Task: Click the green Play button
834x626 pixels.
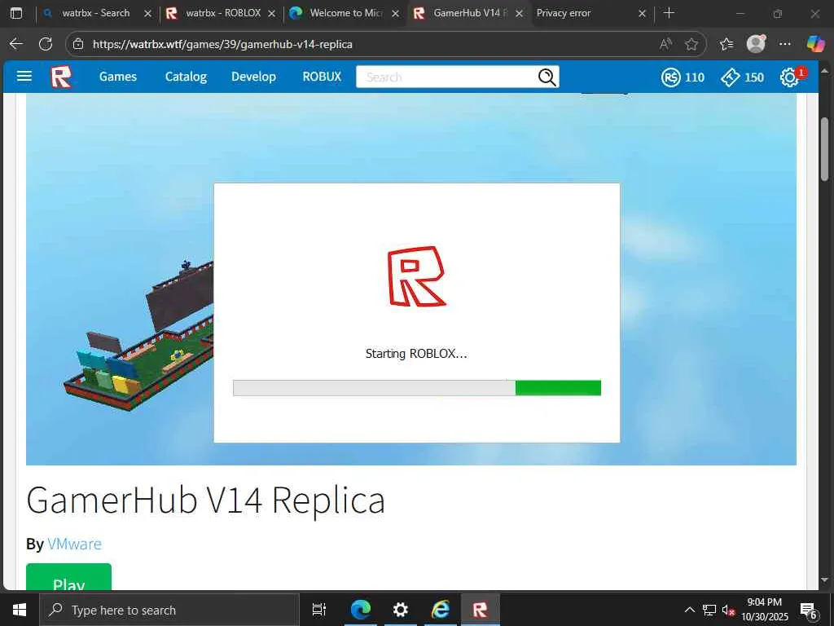Action: (68, 577)
